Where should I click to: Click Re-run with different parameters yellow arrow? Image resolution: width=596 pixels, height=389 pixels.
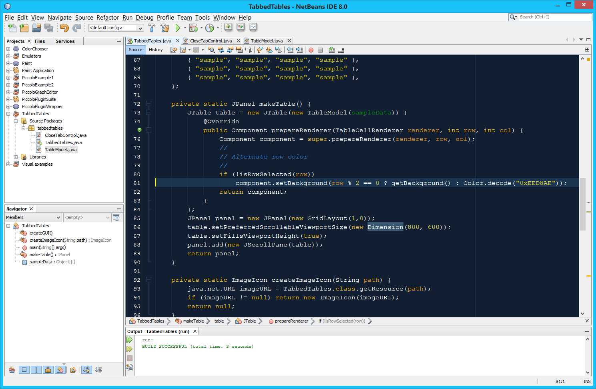pyautogui.click(x=130, y=349)
